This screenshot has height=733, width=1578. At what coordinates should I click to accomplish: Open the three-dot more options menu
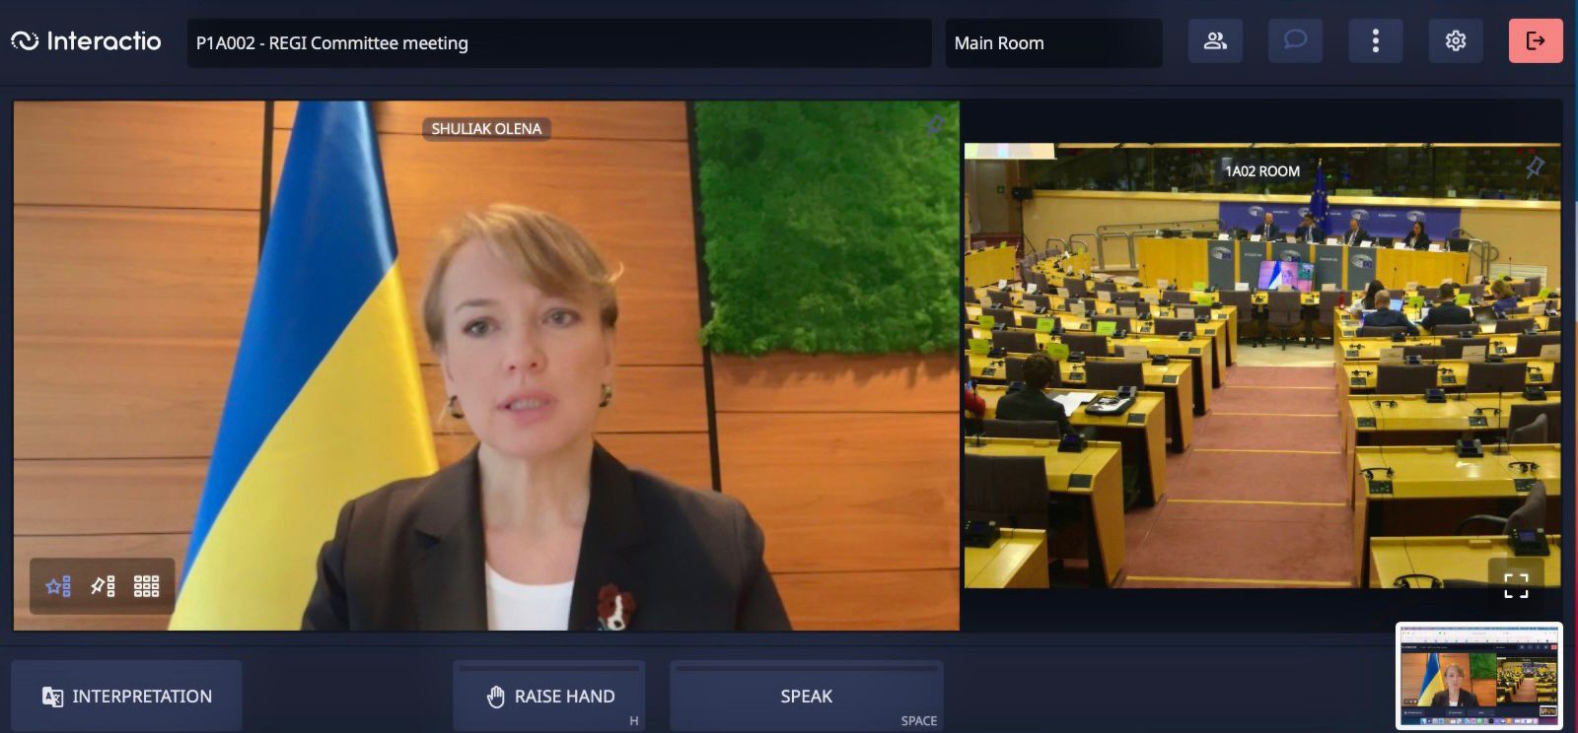[1375, 41]
